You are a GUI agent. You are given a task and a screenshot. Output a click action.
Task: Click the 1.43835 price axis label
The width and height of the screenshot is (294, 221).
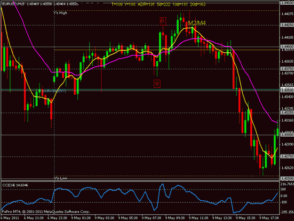pyautogui.click(x=287, y=61)
